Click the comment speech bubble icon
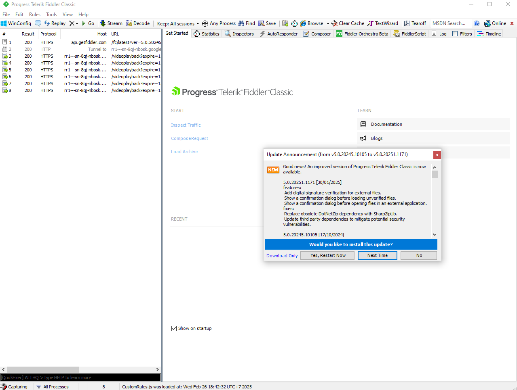Image resolution: width=517 pixels, height=390 pixels. coord(38,23)
